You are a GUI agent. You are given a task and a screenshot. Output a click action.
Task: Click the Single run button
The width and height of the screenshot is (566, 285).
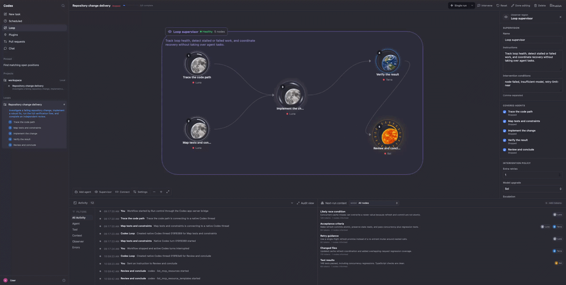click(x=459, y=5)
